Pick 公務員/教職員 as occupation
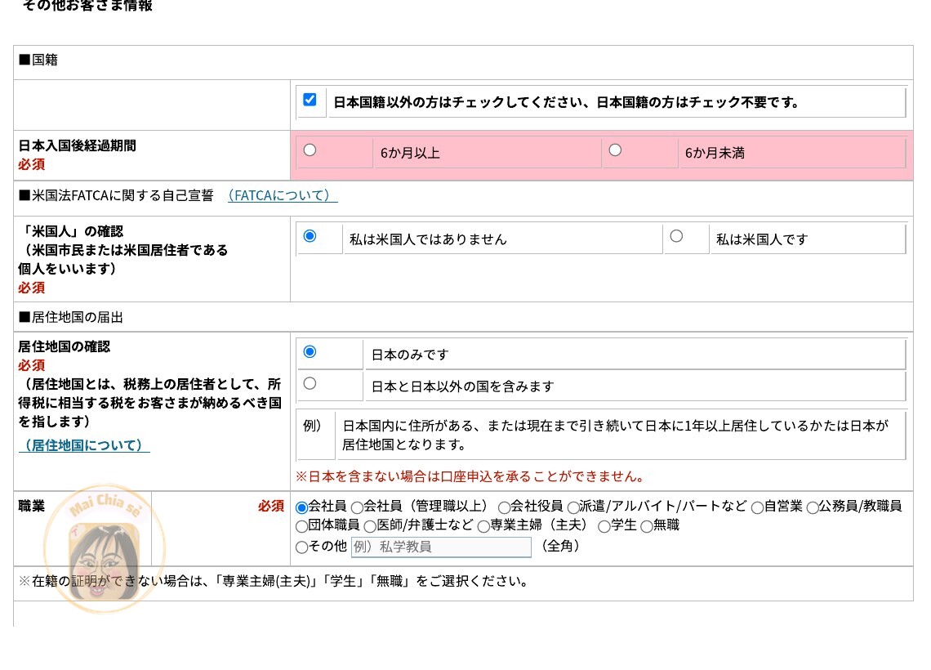Screen dimensions: 931x670 point(813,507)
